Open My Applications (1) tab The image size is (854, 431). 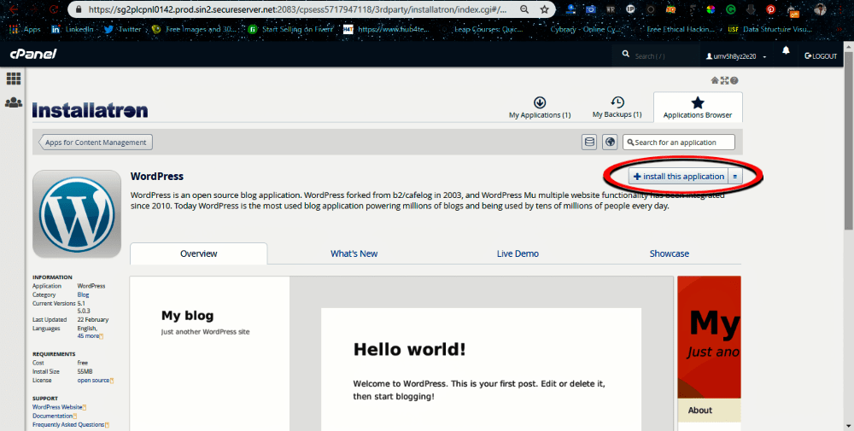[x=540, y=108]
